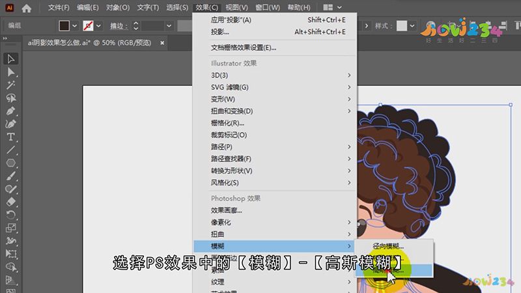The height and width of the screenshot is (293, 521).
Task: Select the Direct Selection tool
Action: tap(10, 72)
